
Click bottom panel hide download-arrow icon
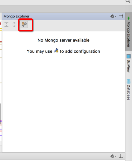(x=121, y=156)
